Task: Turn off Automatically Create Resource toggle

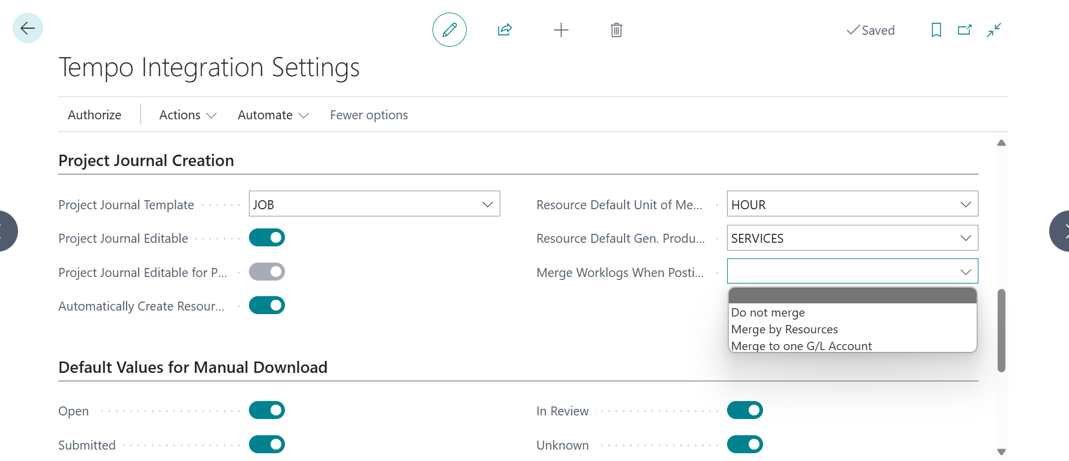Action: (x=267, y=306)
